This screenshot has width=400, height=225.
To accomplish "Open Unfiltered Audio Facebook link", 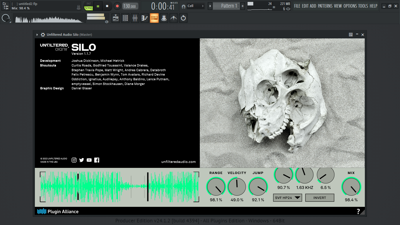I will tap(97, 160).
